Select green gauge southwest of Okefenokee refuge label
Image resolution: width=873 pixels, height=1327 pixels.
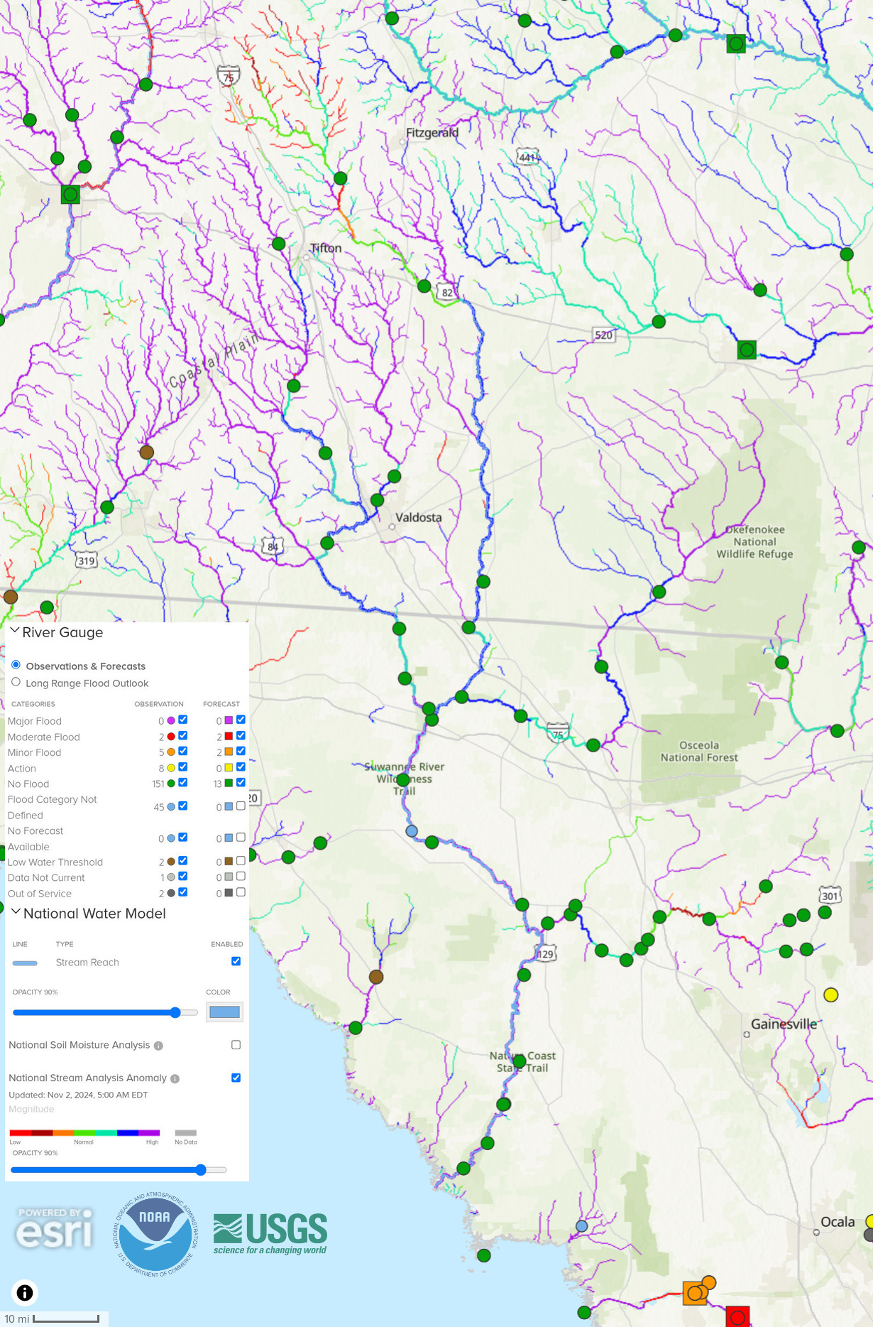[x=659, y=592]
